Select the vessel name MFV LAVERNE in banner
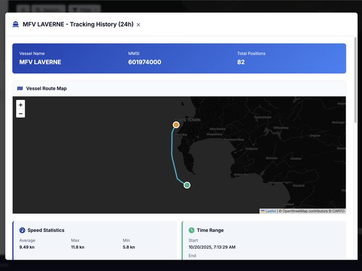Viewport: 362px width, 271px height. click(40, 62)
